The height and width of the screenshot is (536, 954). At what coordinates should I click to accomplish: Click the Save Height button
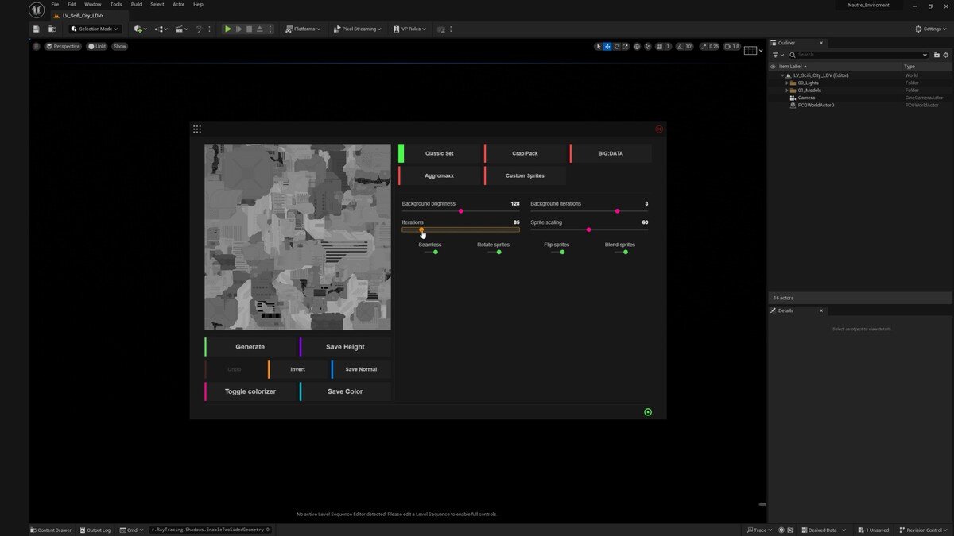click(345, 347)
